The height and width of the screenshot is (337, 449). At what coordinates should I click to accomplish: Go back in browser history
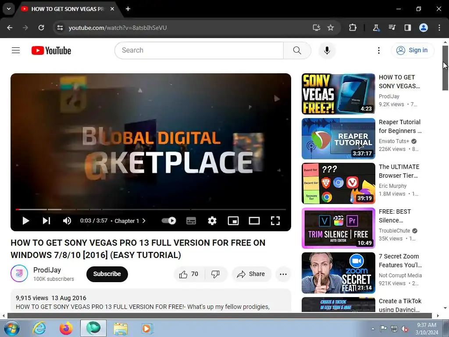pos(10,28)
